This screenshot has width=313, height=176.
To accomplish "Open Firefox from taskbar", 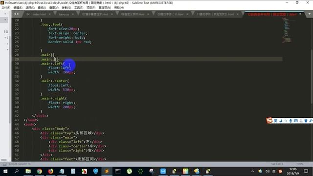I will point(50,171).
